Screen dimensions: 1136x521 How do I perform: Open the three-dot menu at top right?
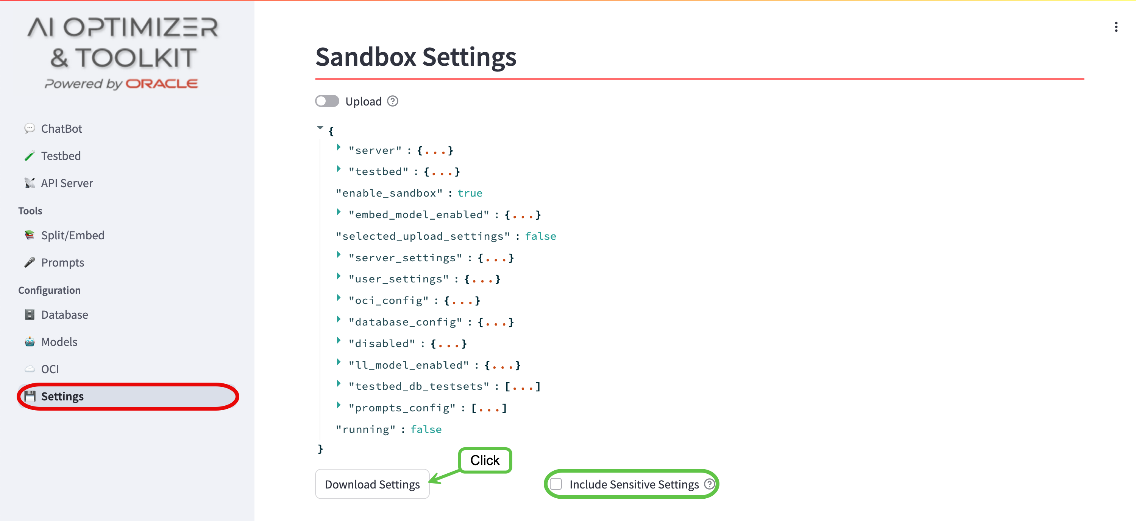click(1116, 27)
